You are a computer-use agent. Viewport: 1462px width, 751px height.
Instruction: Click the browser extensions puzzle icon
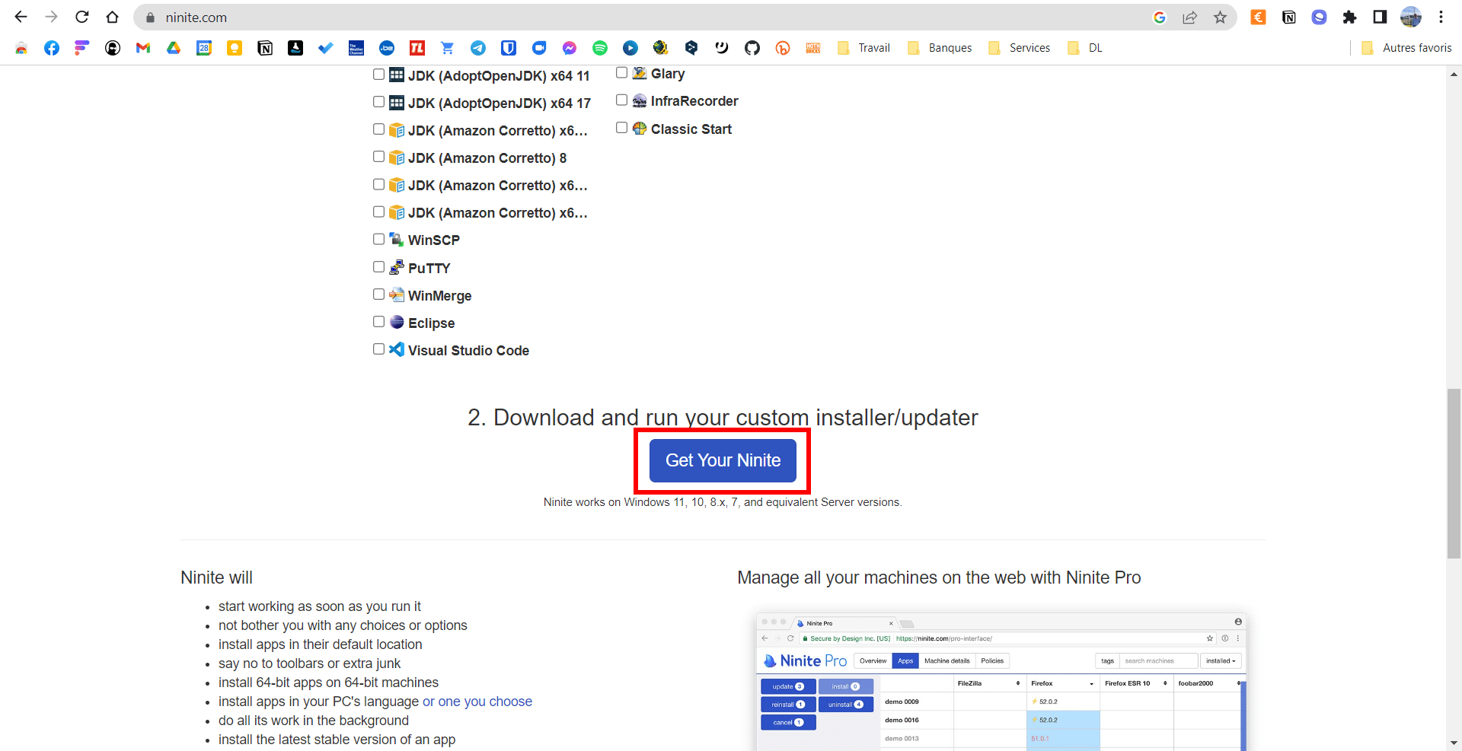pos(1349,17)
